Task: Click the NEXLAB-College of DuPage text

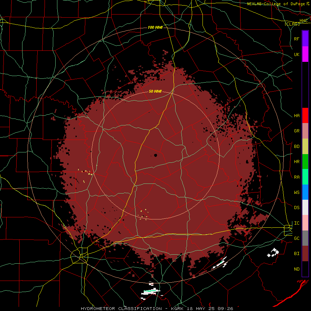Action: (x=276, y=4)
